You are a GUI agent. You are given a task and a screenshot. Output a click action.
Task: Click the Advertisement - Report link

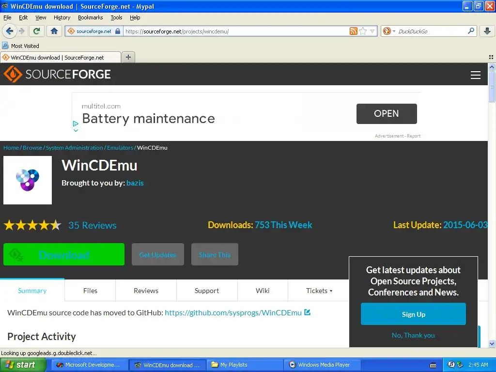click(x=398, y=136)
